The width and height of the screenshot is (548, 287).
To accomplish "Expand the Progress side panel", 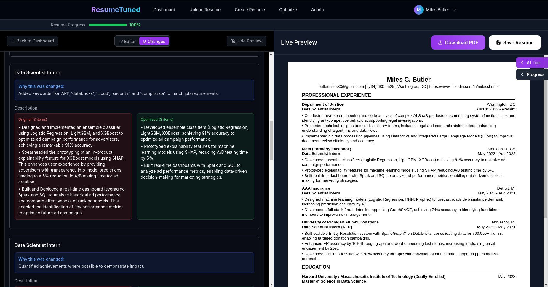I will tap(532, 74).
